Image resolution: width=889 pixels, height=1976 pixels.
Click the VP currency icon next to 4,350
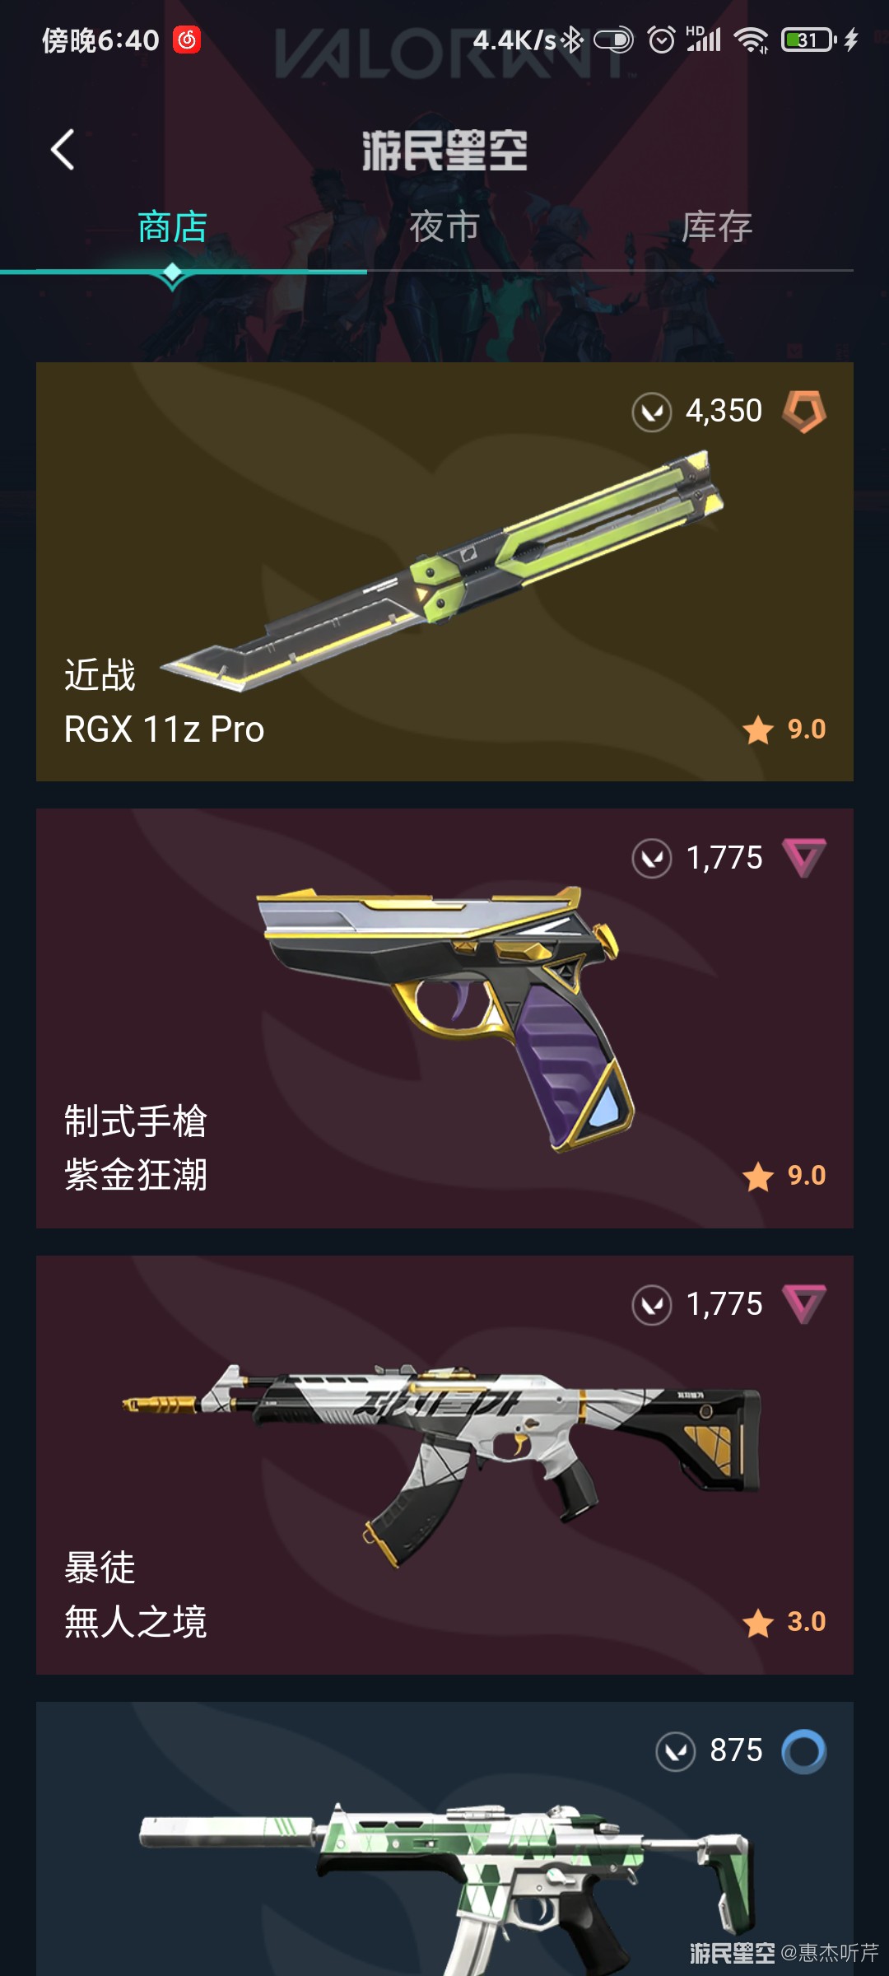pos(652,412)
